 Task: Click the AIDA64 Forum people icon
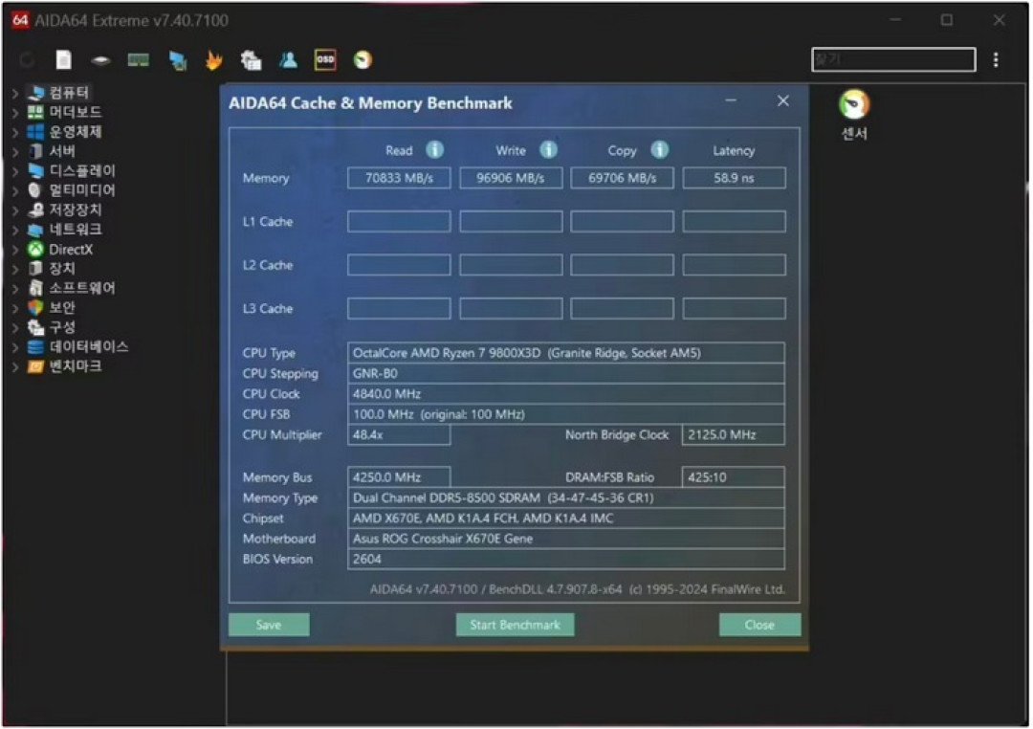288,59
